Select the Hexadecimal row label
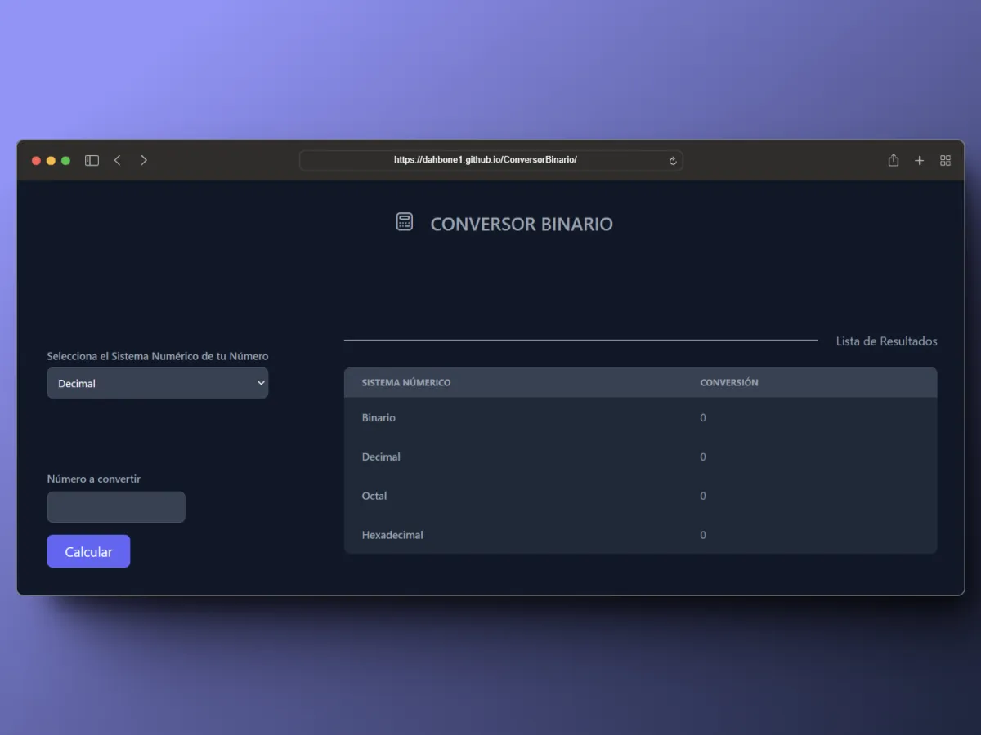The image size is (981, 735). (392, 535)
